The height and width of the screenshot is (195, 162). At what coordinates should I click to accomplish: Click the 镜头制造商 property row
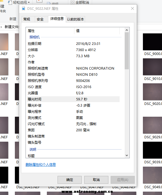coord(73,136)
